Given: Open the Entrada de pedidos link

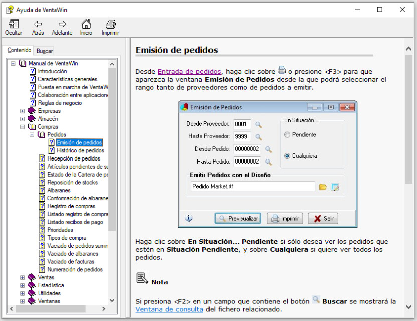Looking at the screenshot, I should pos(189,71).
